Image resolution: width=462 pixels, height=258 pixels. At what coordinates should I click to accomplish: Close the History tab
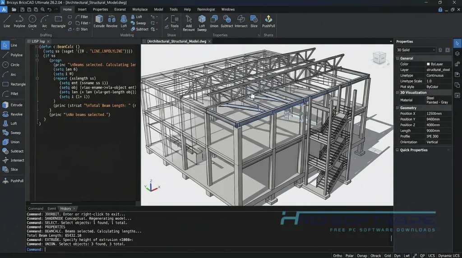tap(74, 208)
